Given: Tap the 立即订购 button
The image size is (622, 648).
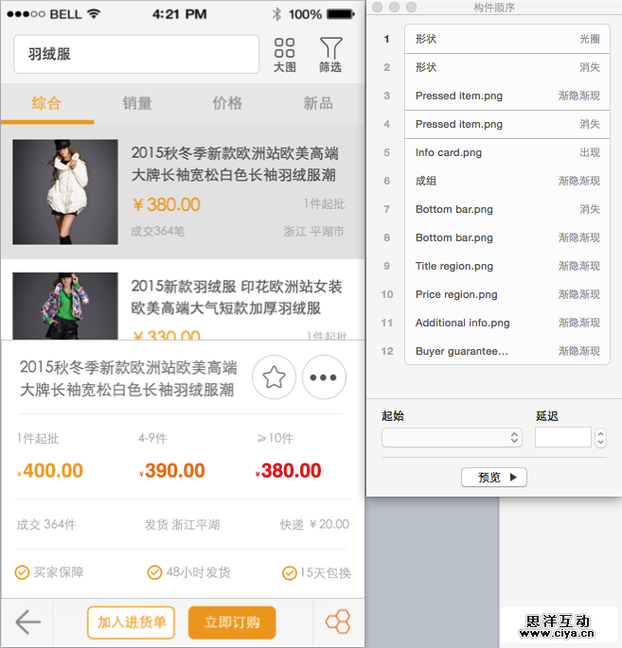Looking at the screenshot, I should pos(232,622).
